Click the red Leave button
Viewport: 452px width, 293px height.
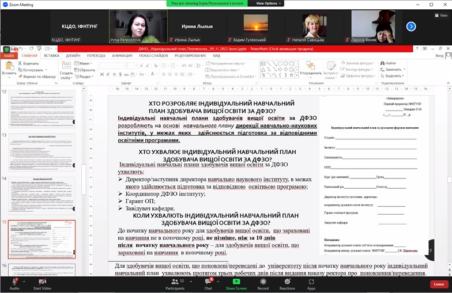point(439,284)
